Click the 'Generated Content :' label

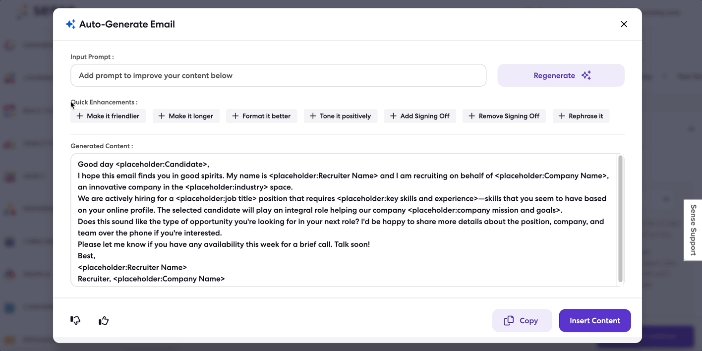(102, 146)
